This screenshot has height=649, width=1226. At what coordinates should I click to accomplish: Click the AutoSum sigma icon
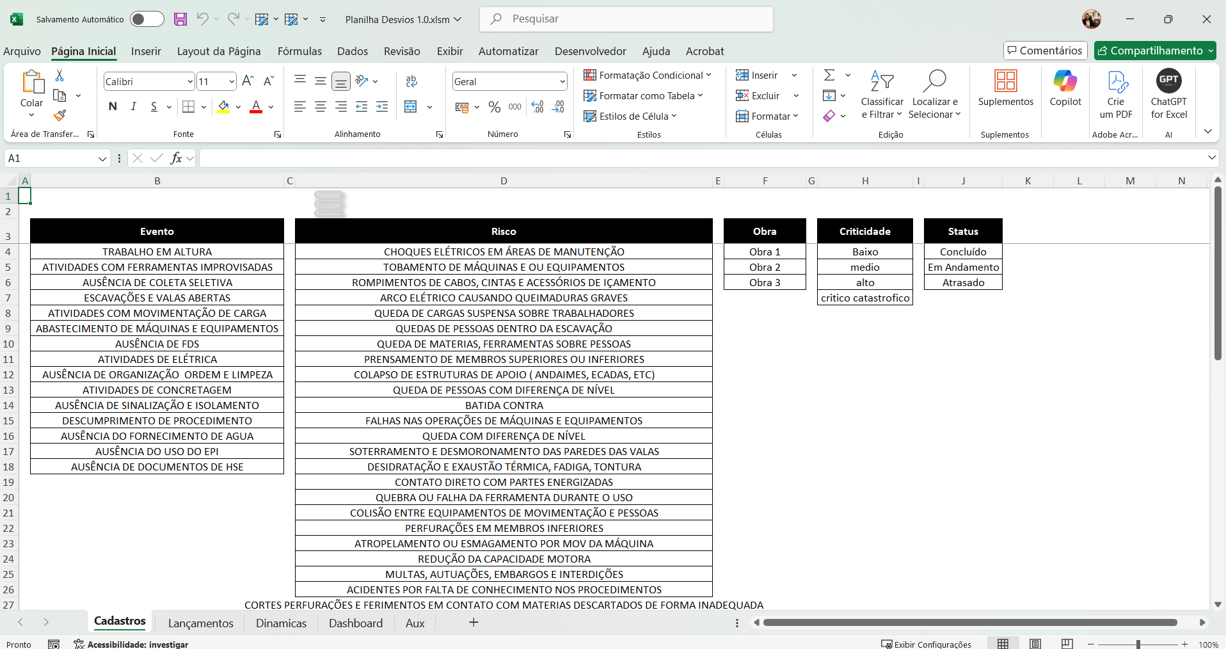coord(829,75)
